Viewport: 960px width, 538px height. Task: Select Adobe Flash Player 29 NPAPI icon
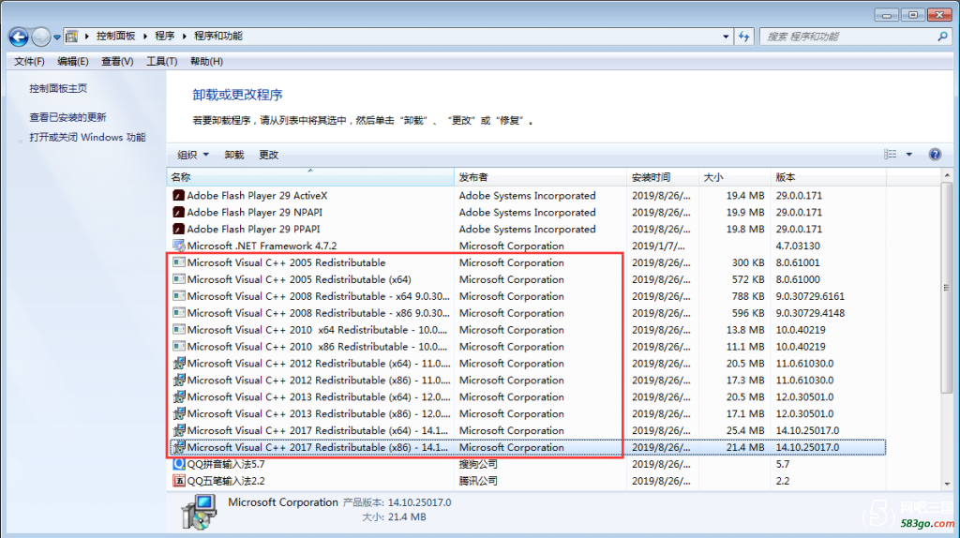pyautogui.click(x=179, y=213)
